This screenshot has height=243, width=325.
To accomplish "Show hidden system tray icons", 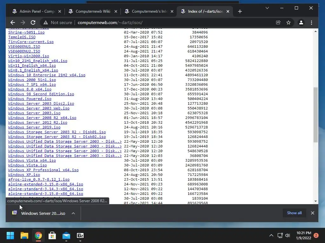I will point(271,235).
